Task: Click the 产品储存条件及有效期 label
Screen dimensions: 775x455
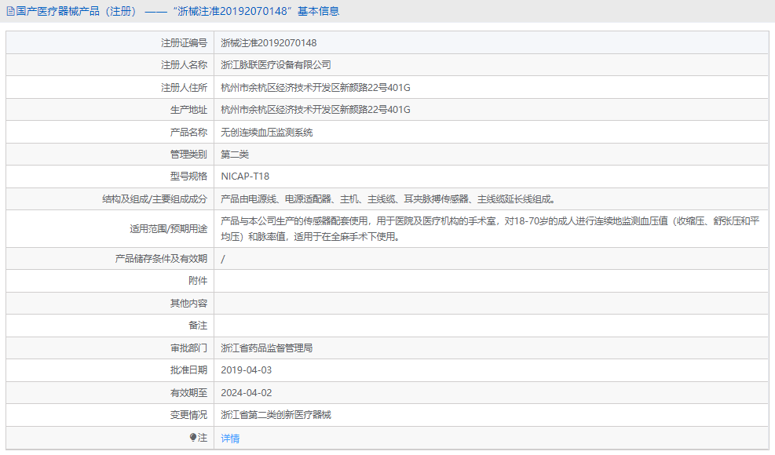Action: (161, 259)
